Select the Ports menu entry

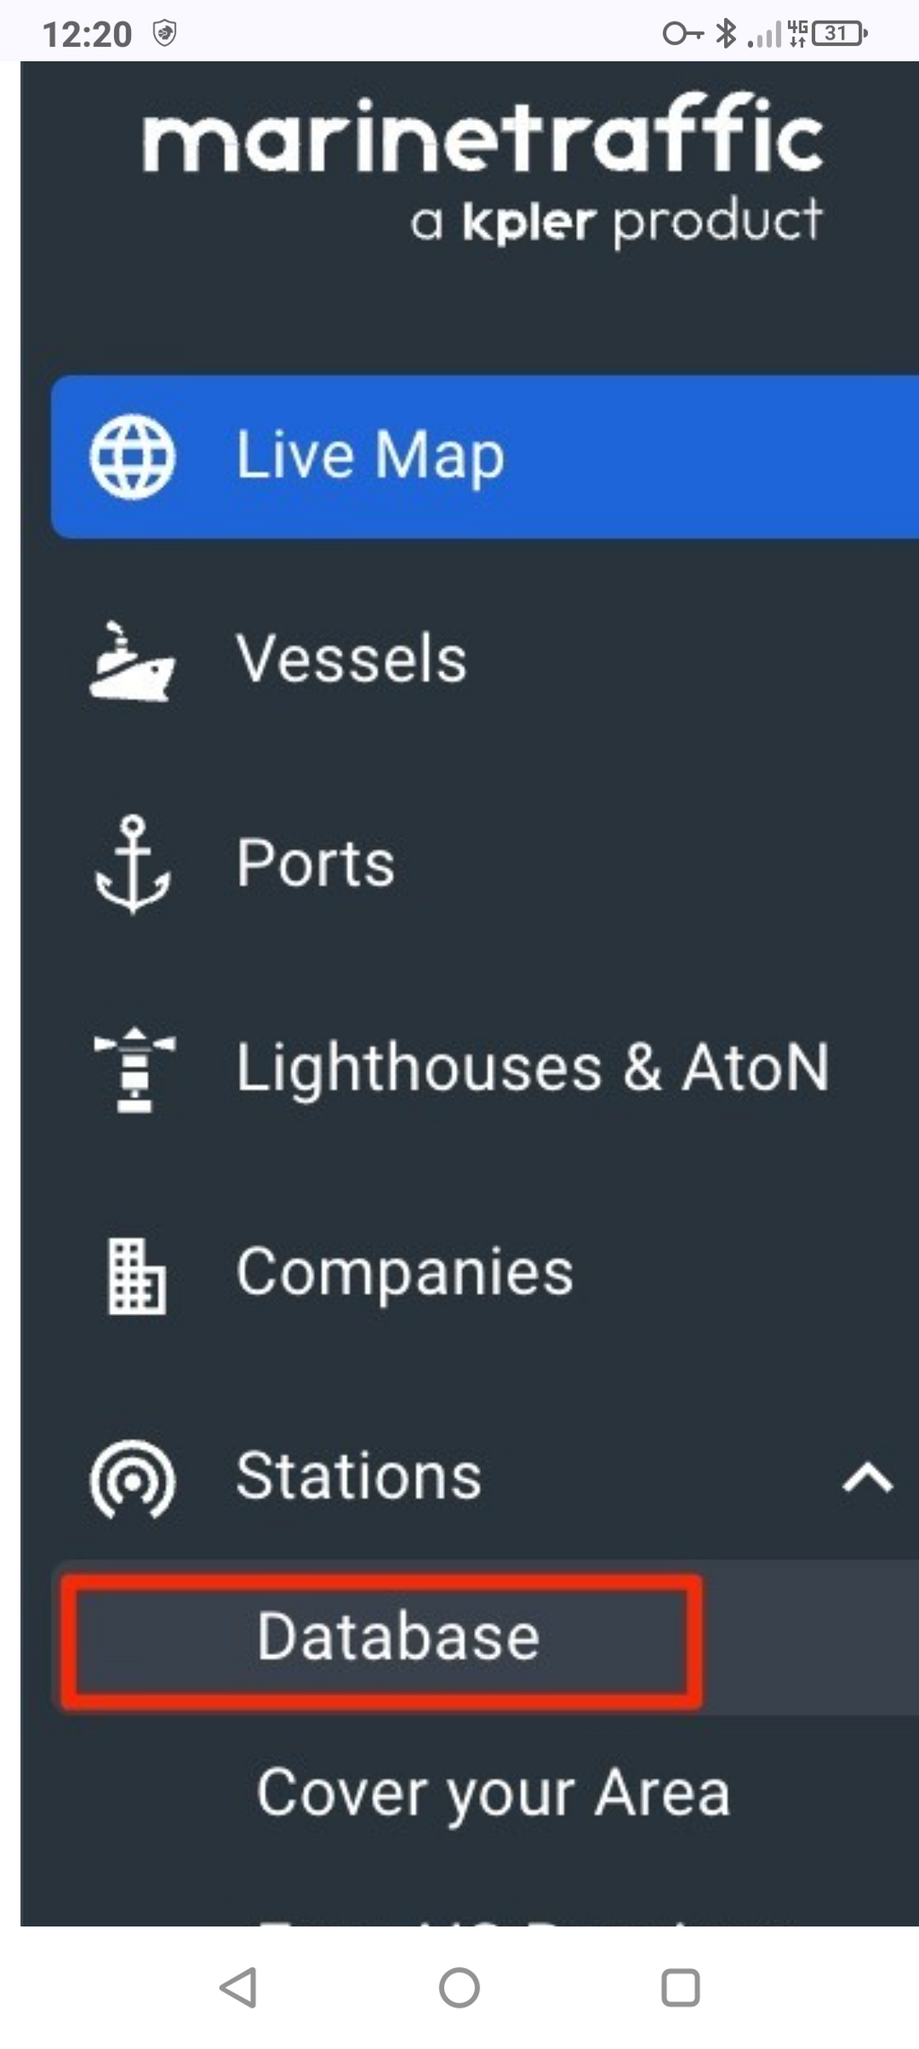coord(315,863)
